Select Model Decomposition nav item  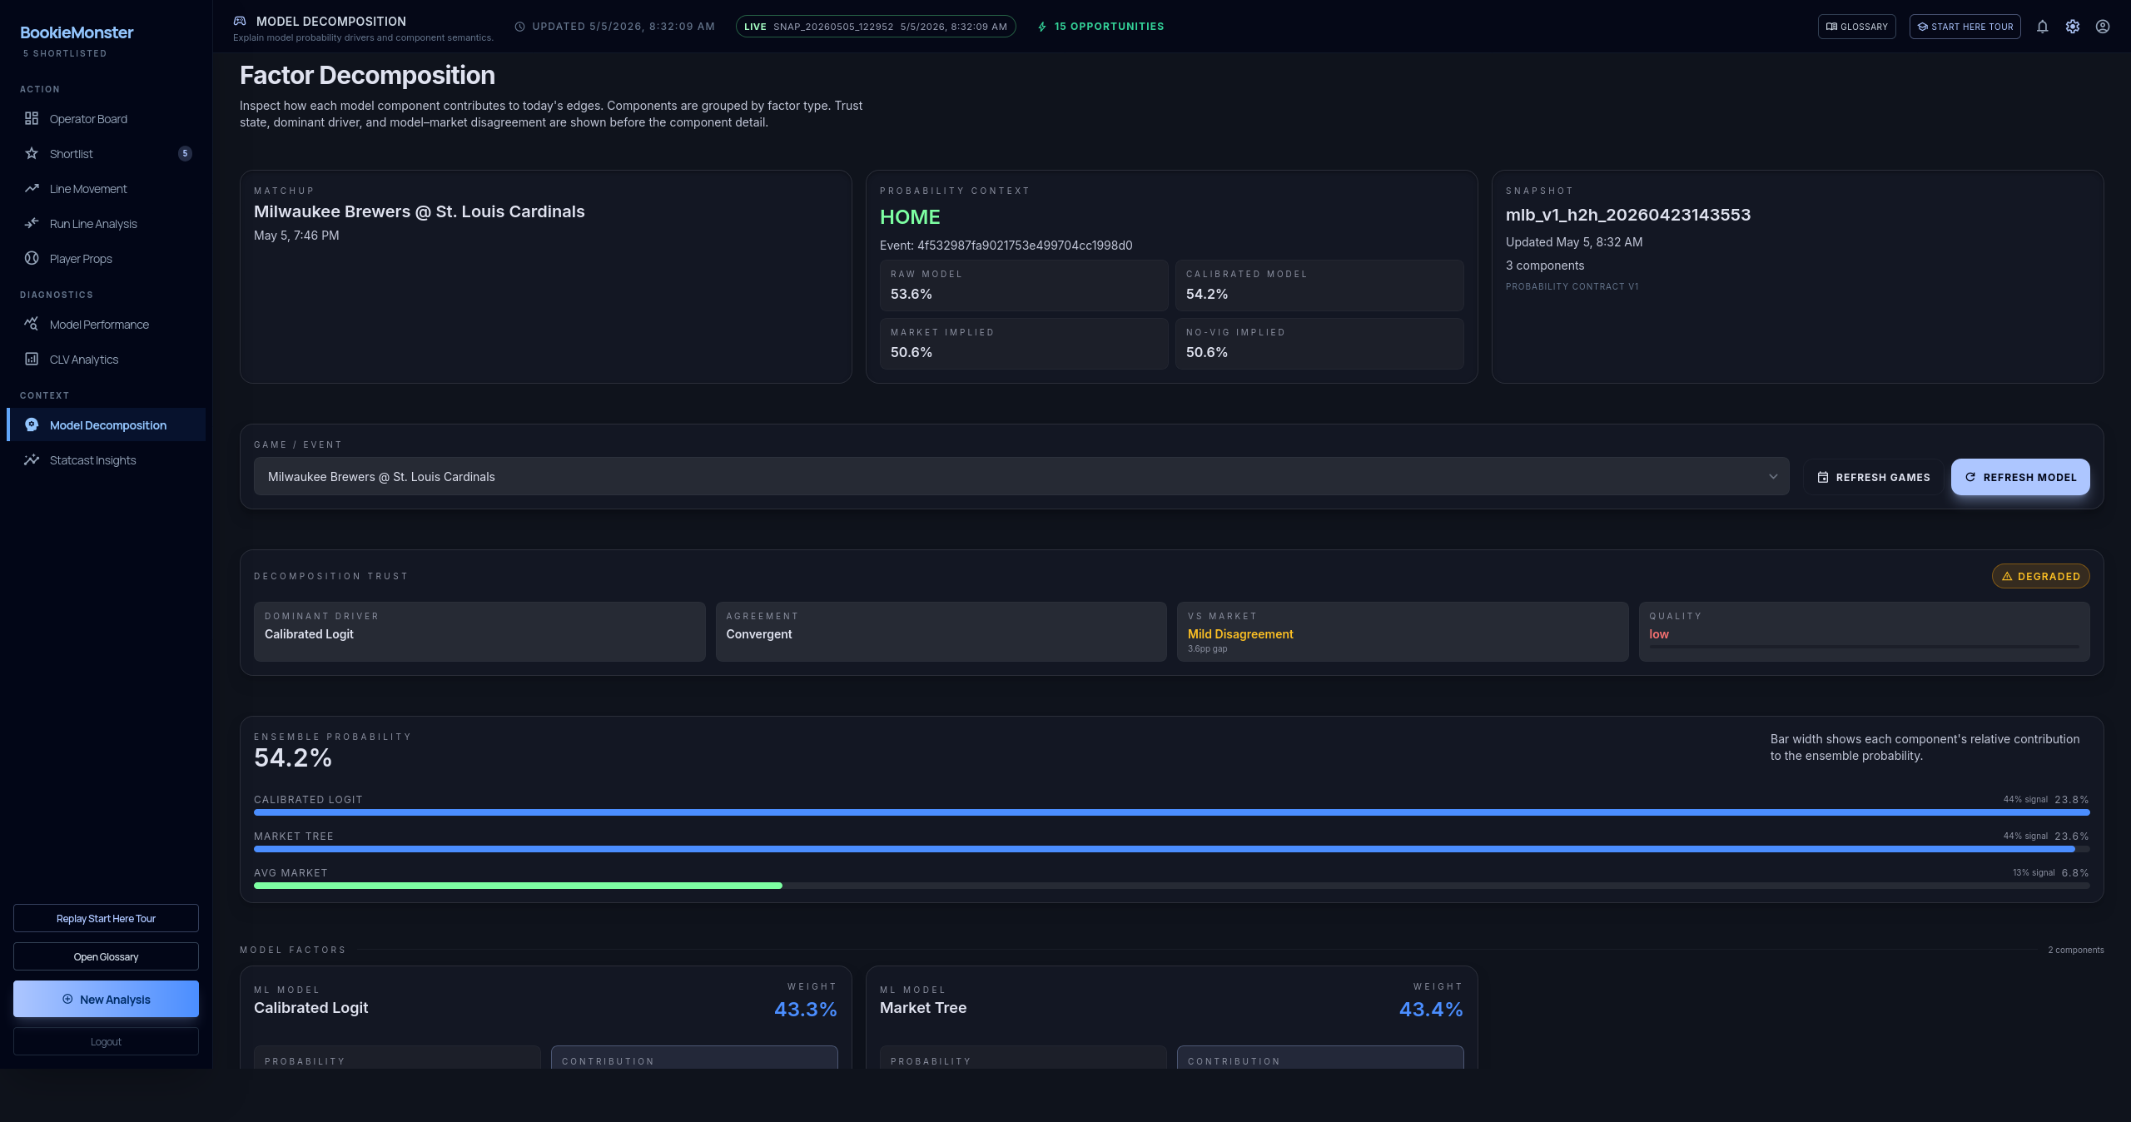[x=106, y=424]
